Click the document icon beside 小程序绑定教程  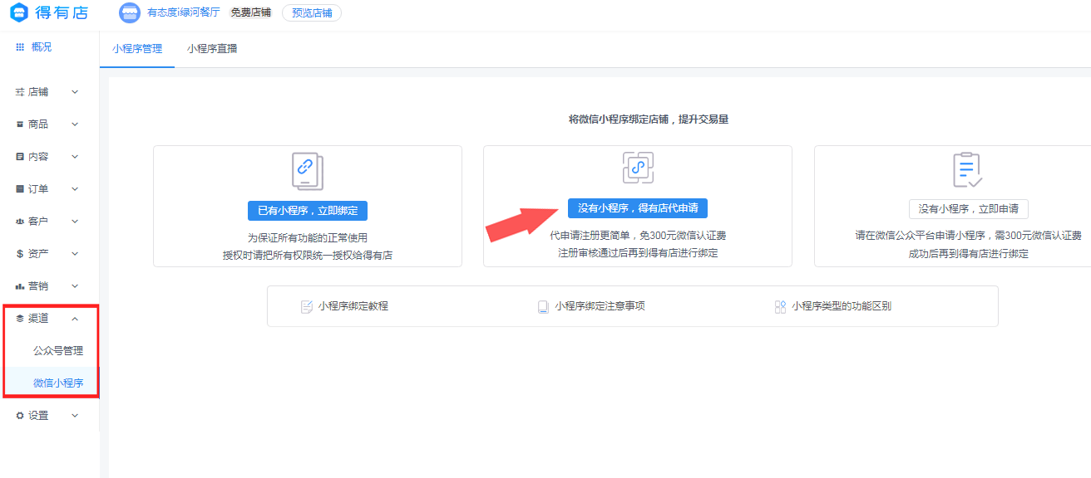coord(307,306)
